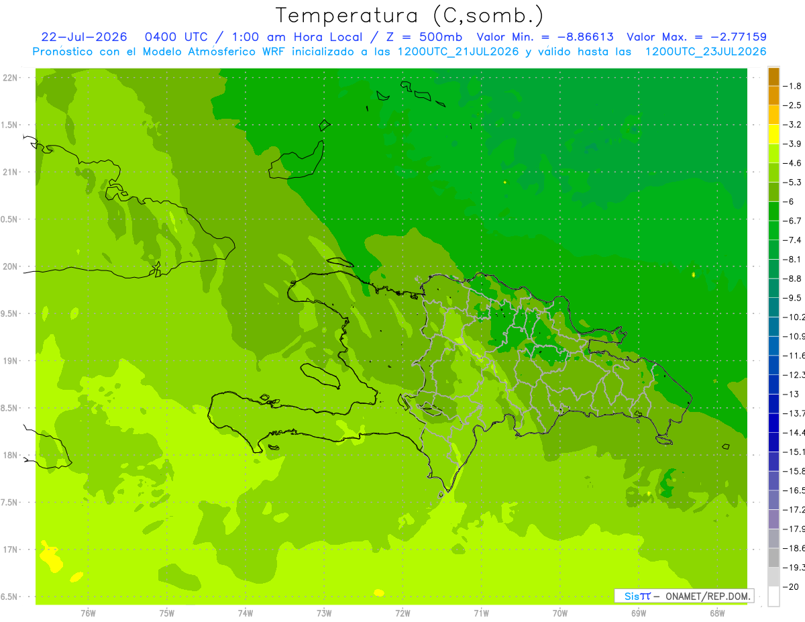This screenshot has height=622, width=805.
Task: Click the "Valor Max. = -2.77159" value
Action: 696,37
